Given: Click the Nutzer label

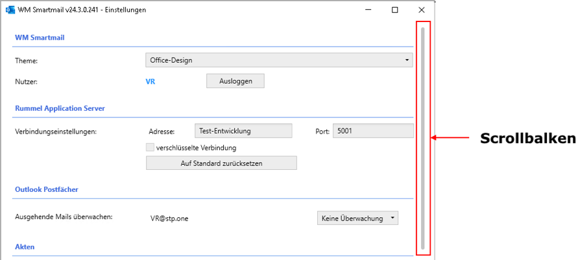Looking at the screenshot, I should pyautogui.click(x=26, y=82).
